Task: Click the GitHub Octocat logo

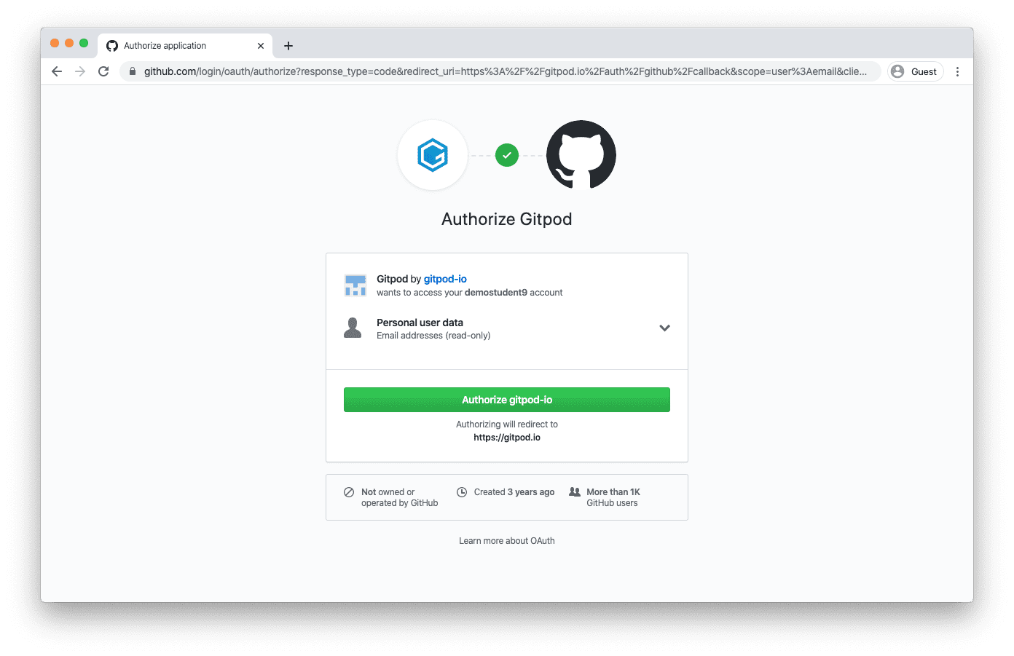Action: (581, 155)
